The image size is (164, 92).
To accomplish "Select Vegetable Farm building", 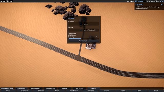I will [x=50, y=88].
